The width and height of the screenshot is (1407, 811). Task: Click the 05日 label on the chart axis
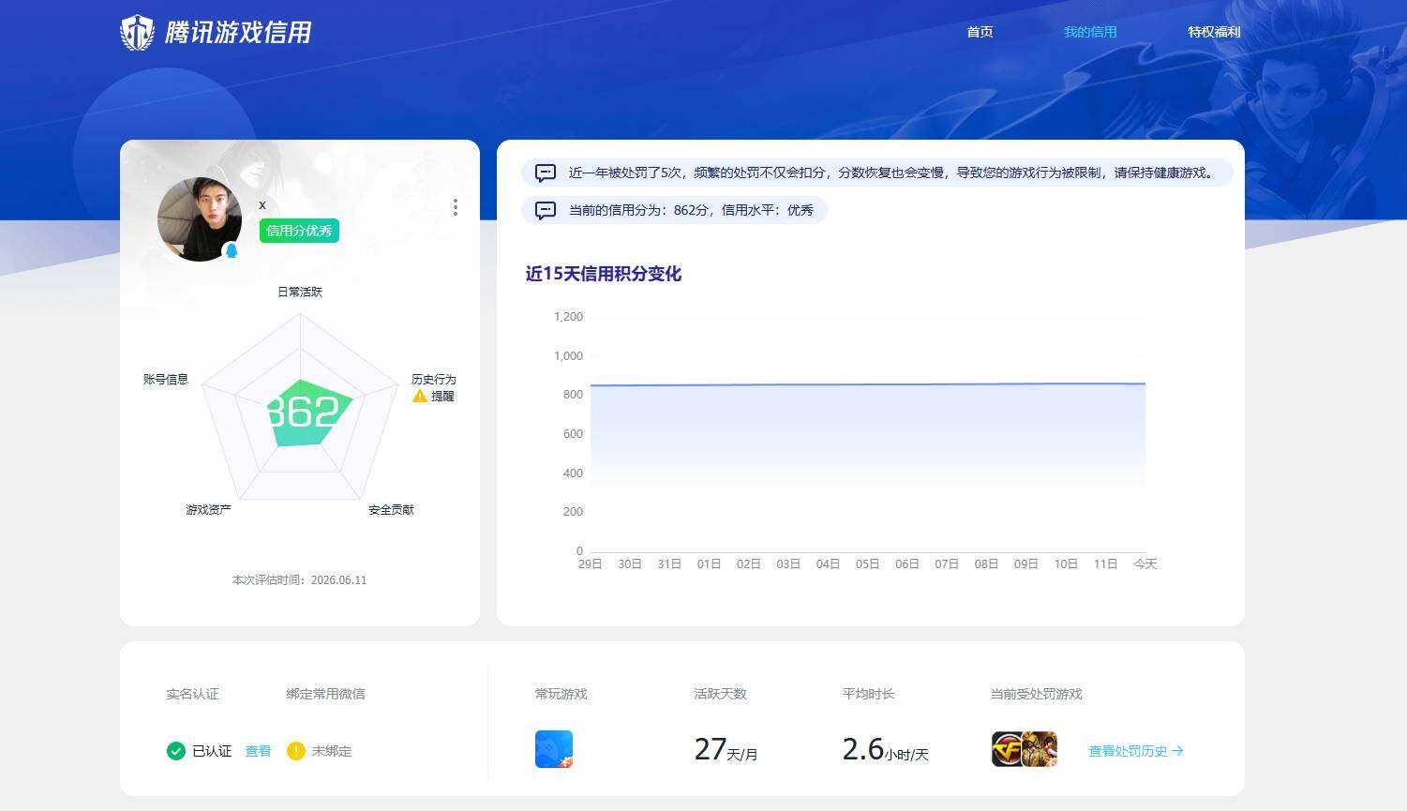pos(867,563)
